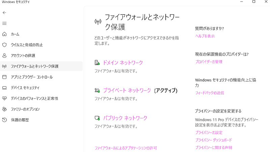The image size is (270, 152).
Task: Select ファイアウォールとネットワーク保護 in the sidebar
Action: click(41, 66)
